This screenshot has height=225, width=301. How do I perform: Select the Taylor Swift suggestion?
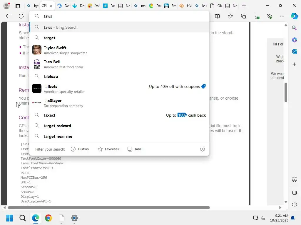point(119,50)
